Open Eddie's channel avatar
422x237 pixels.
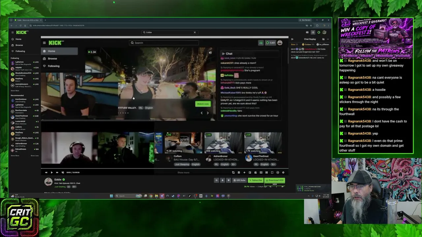pyautogui.click(x=48, y=182)
